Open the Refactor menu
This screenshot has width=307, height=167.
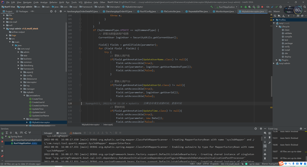coord(53,2)
